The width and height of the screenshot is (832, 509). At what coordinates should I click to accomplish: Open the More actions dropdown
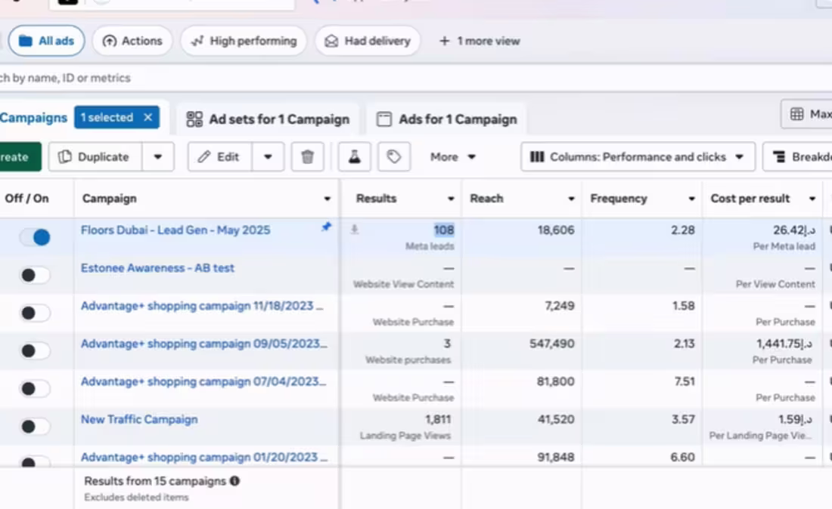[452, 157]
